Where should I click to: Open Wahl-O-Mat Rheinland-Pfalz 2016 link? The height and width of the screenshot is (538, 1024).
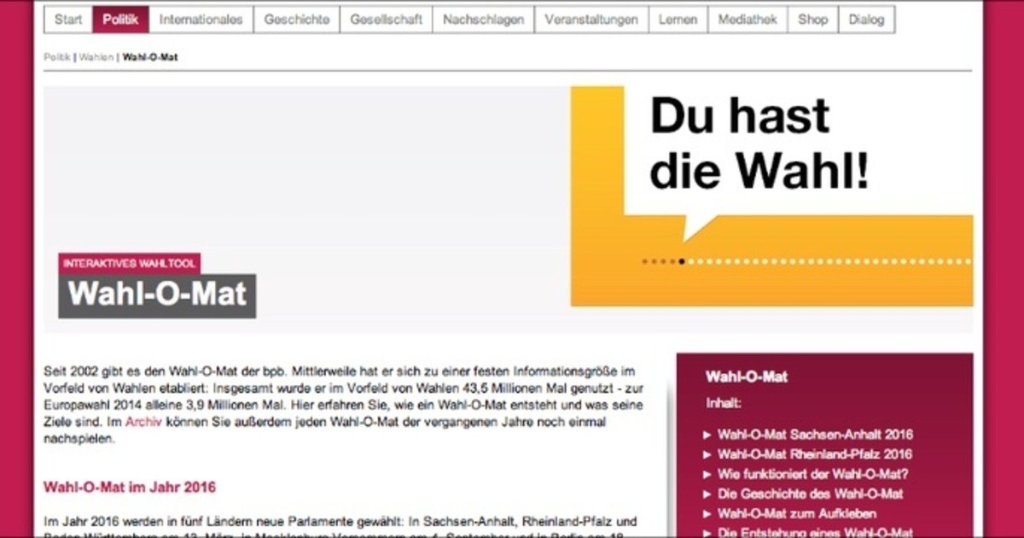coord(814,454)
